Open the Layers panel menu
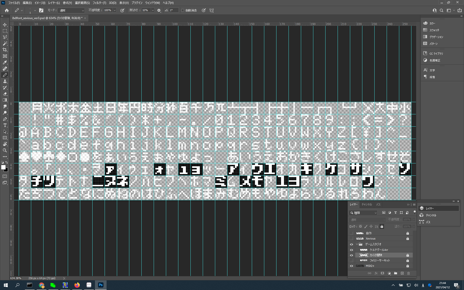Screen dimensions: 464x290 click(414, 204)
